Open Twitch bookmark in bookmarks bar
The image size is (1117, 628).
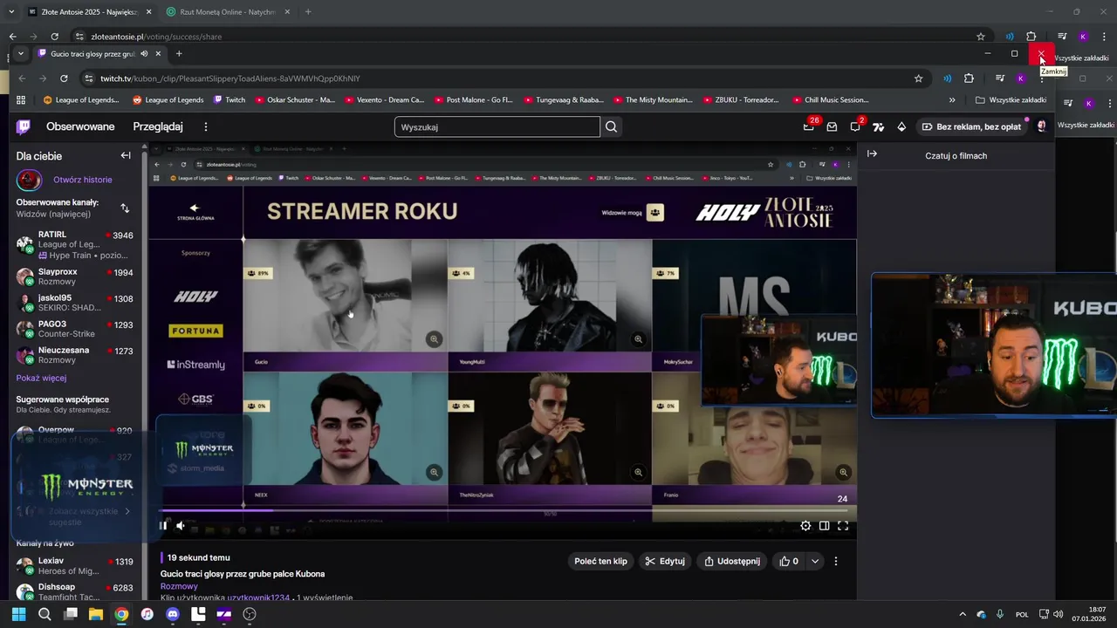pos(230,100)
